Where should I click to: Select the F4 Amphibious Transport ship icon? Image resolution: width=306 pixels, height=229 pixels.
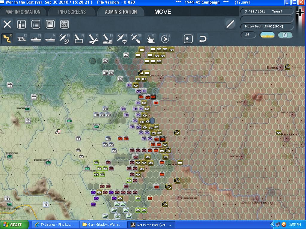point(50,38)
